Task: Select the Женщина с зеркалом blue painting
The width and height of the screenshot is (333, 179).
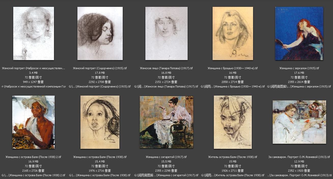Action: point(299,33)
